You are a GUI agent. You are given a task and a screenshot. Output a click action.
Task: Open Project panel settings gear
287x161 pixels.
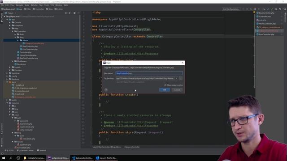[x=74, y=13]
